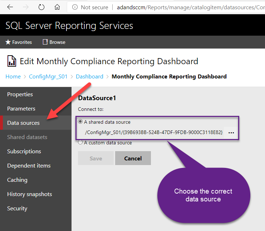This screenshot has height=231, width=265.
Task: Click the Not secure info icon
Action: point(75,7)
